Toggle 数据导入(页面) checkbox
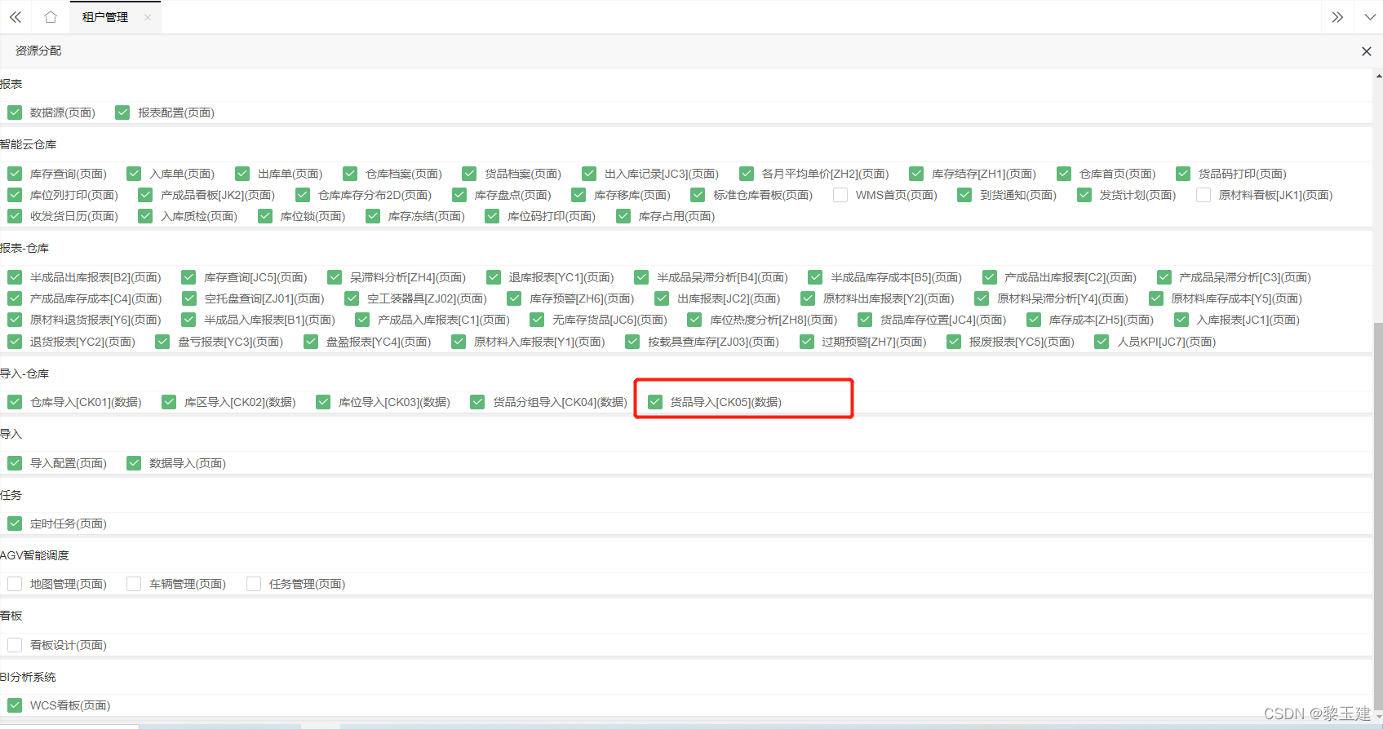Image resolution: width=1383 pixels, height=729 pixels. pyautogui.click(x=134, y=463)
